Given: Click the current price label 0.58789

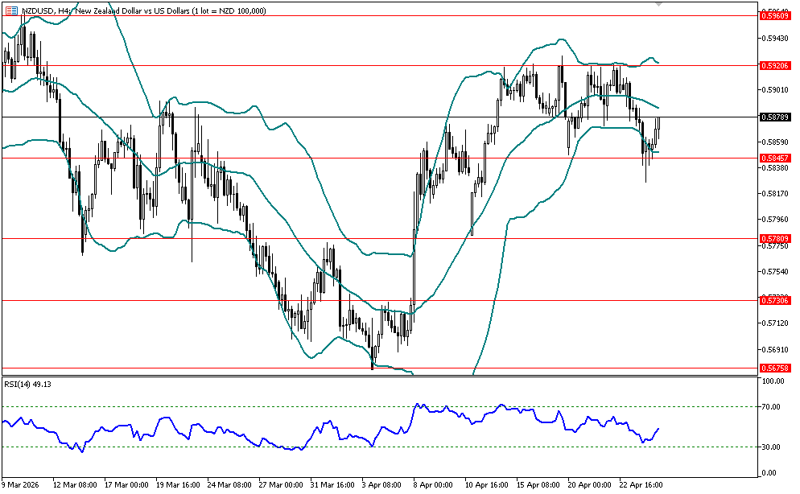Looking at the screenshot, I should click(x=774, y=117).
